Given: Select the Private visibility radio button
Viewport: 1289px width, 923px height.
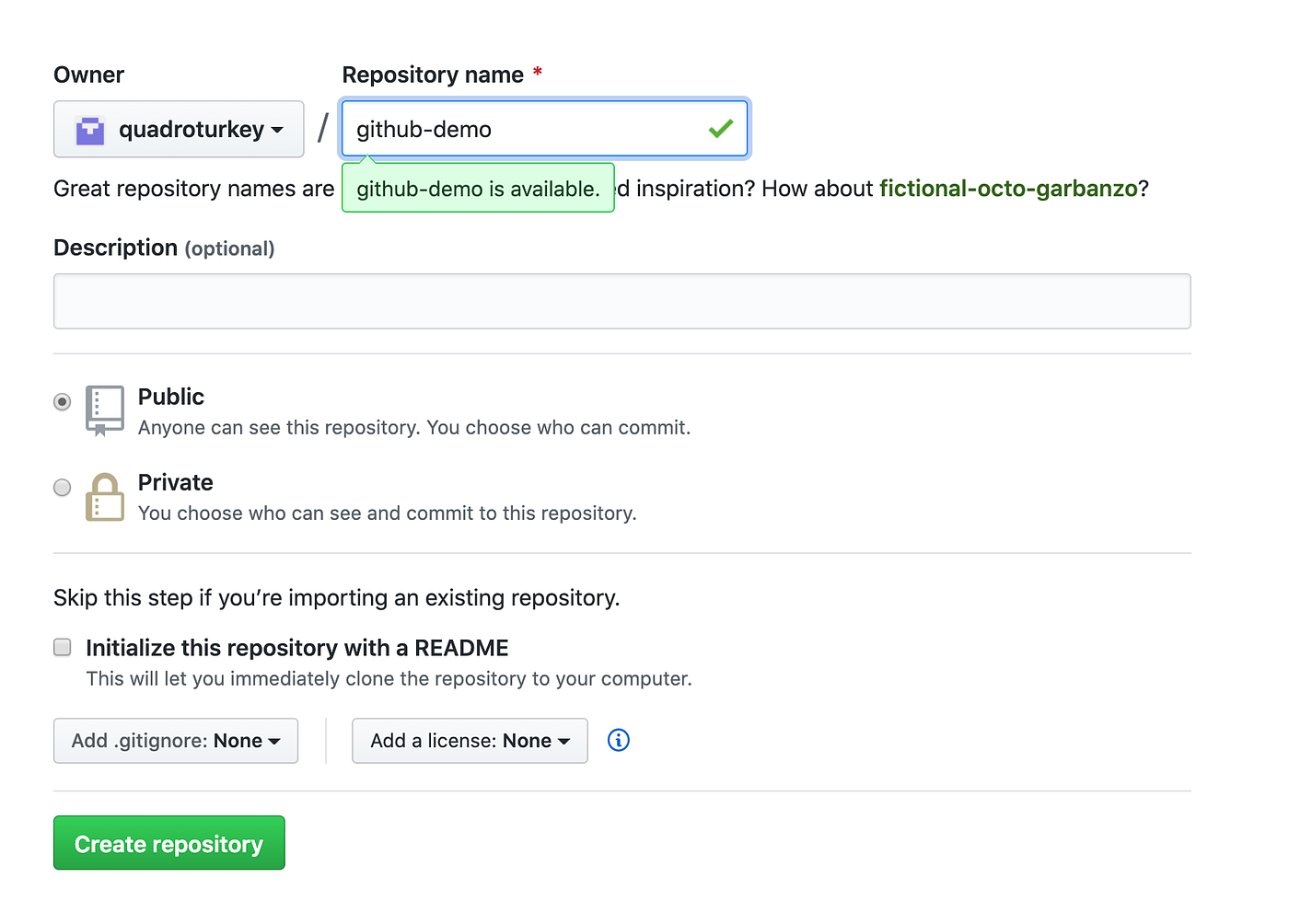Looking at the screenshot, I should point(62,487).
